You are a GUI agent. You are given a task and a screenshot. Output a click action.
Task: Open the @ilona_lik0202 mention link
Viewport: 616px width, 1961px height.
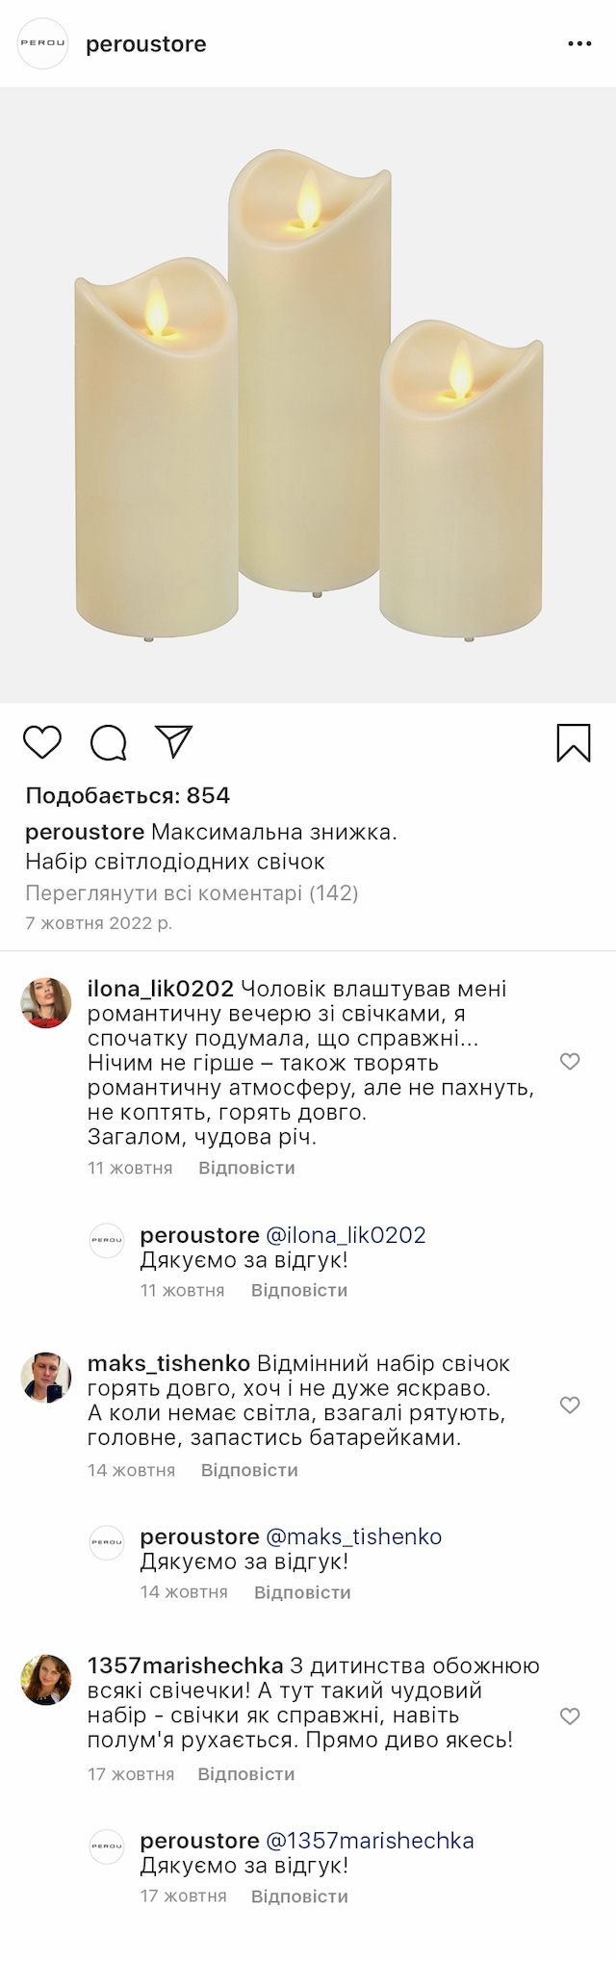pos(346,1234)
